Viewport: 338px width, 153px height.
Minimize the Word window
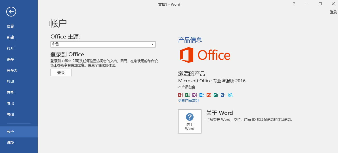point(307,4)
